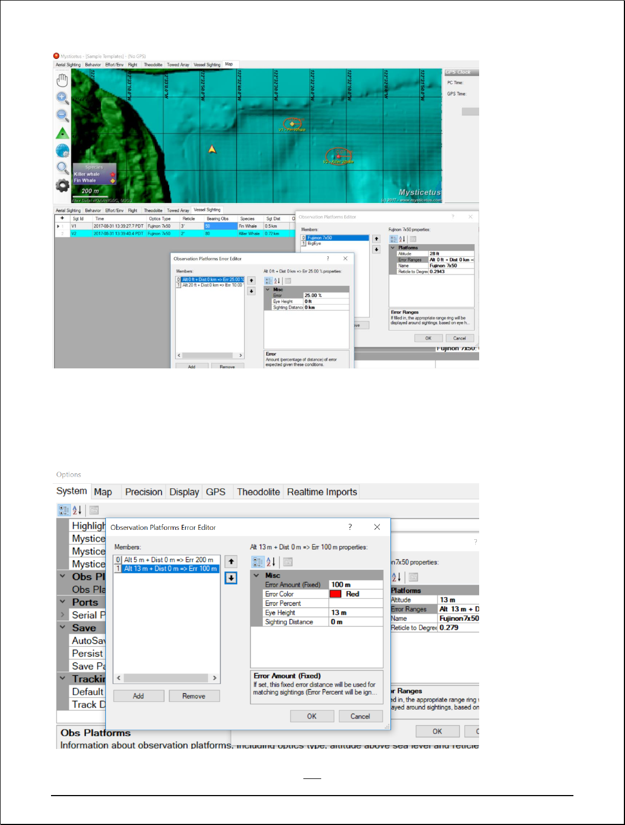Screen dimensions: 625x825
Task: Click Property Pages icon under Options System tab
Action: pos(94,510)
